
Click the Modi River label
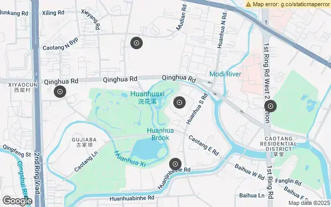coord(225,74)
